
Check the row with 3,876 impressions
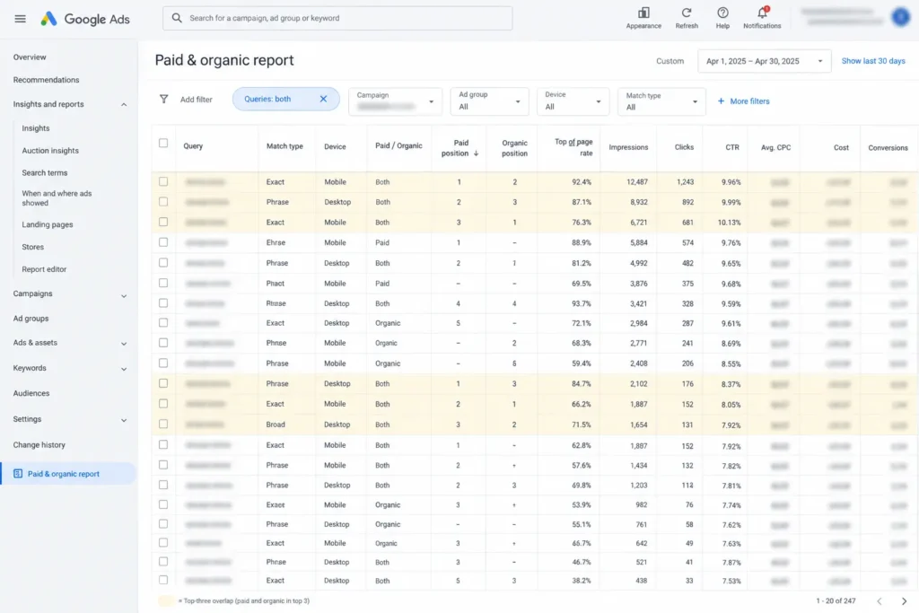pyautogui.click(x=163, y=283)
